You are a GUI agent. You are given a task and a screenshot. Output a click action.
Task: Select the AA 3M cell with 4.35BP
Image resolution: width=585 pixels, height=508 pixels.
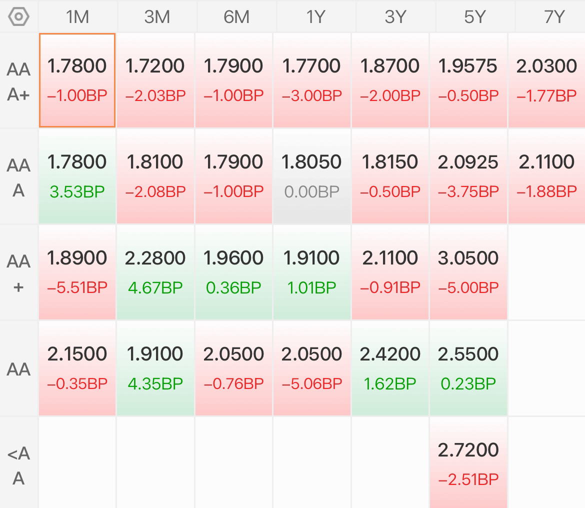[x=155, y=368]
